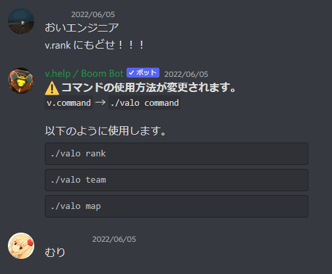The height and width of the screenshot is (274, 332).
Task: Click the bold heading コマンドの使用方法が変更されます
Action: pyautogui.click(x=149, y=87)
